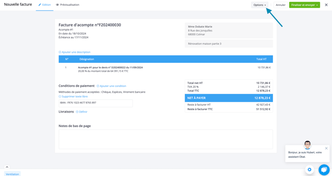
Task: Click Définir link next to Livraisons
Action: tap(83, 112)
